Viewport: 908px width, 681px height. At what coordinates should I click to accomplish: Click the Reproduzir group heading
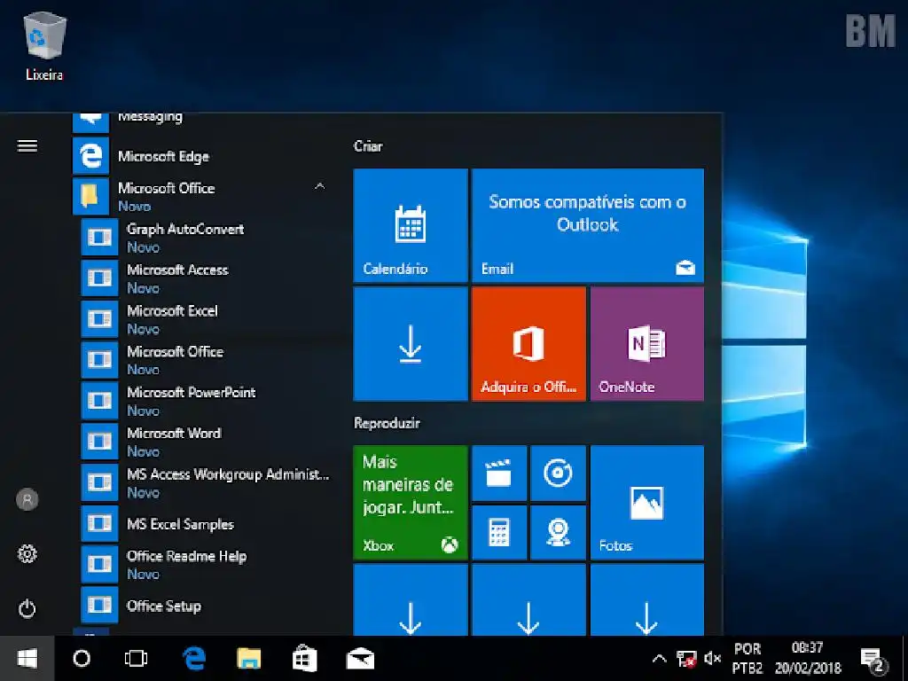[387, 423]
